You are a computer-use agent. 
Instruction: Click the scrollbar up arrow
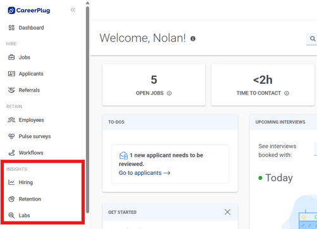[87, 3]
